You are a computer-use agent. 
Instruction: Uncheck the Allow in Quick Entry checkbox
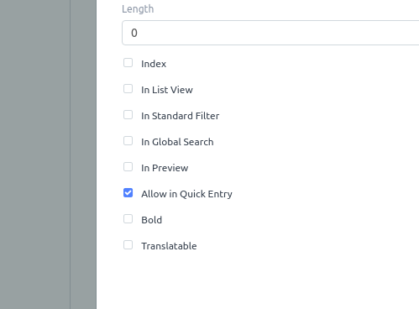point(128,193)
